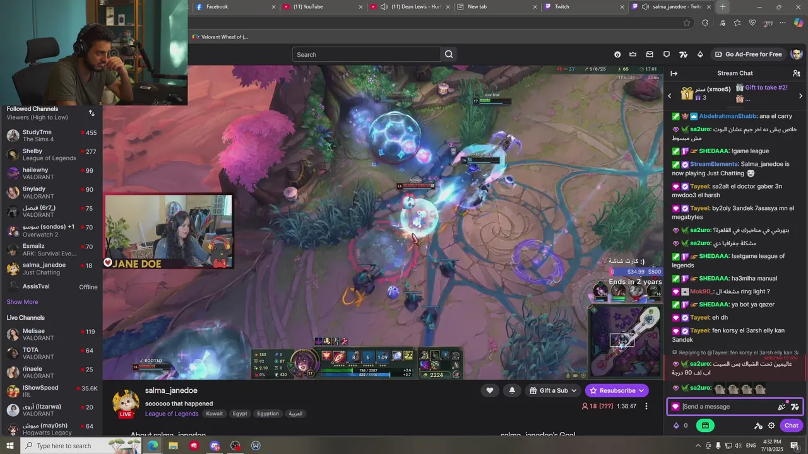Click the green channel points reward button
Screen dimensions: 808x454
[705, 426]
